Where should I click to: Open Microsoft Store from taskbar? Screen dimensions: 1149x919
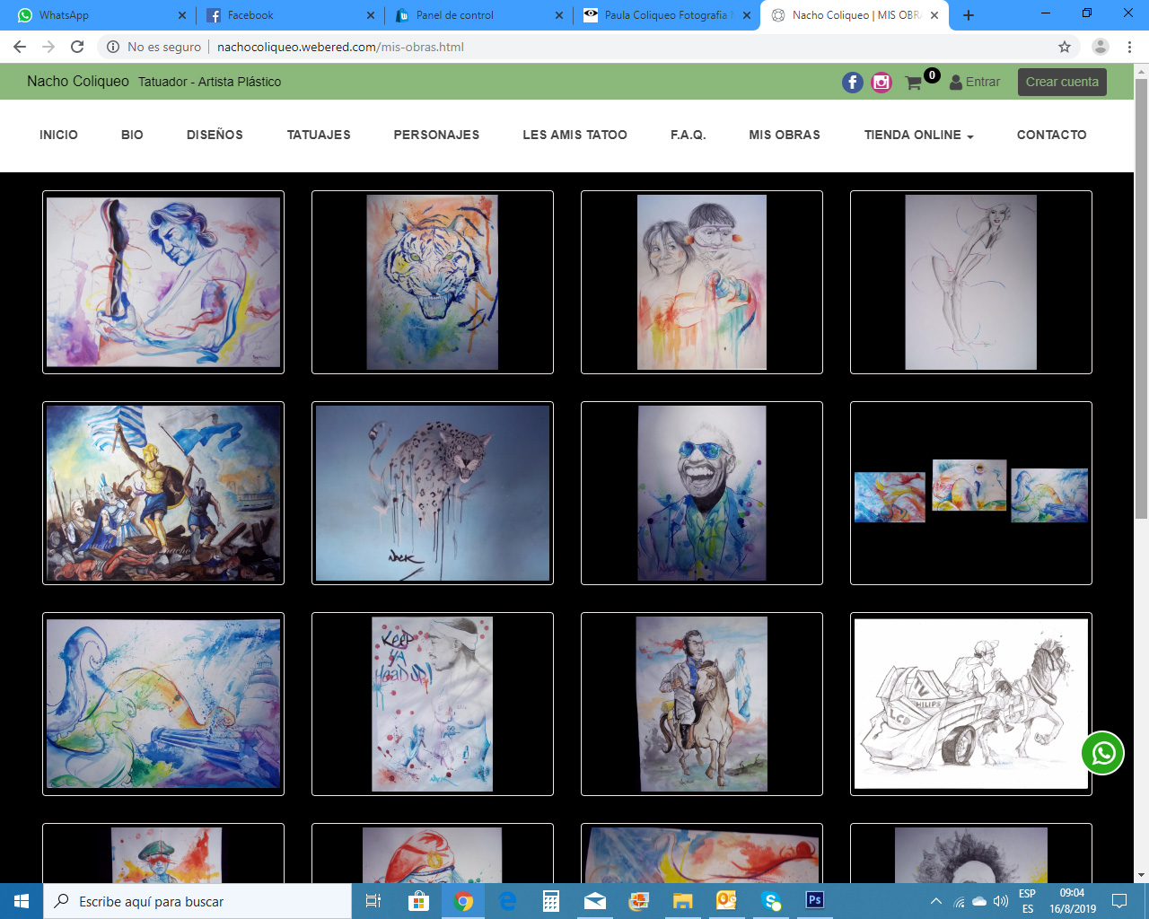[418, 901]
